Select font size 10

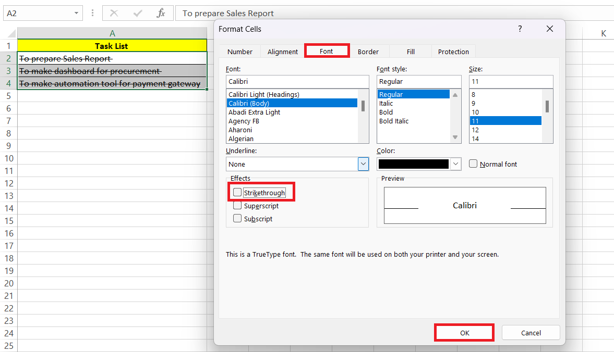pos(505,112)
